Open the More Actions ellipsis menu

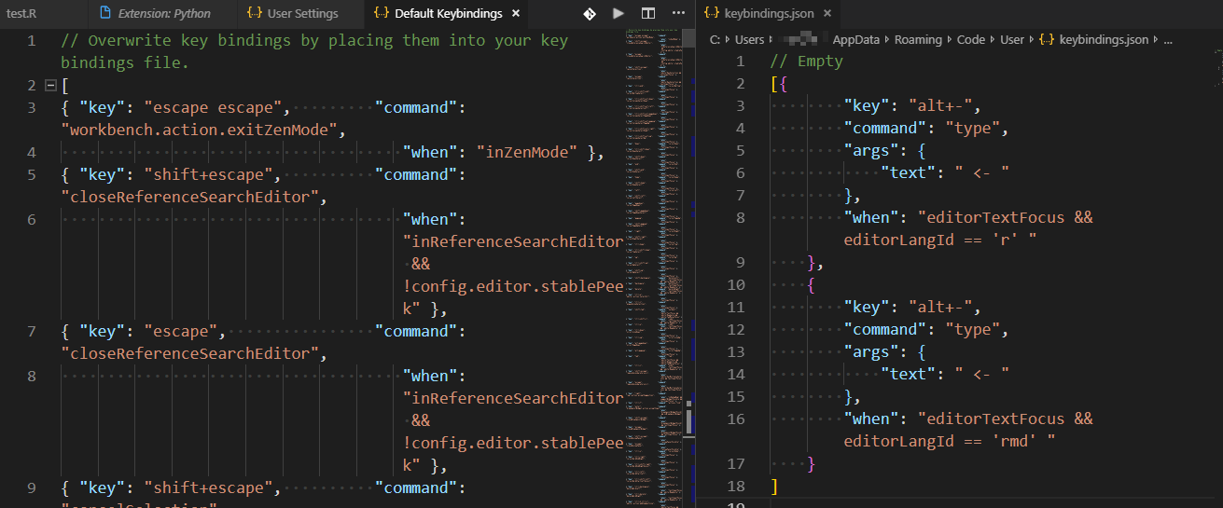[x=678, y=14]
